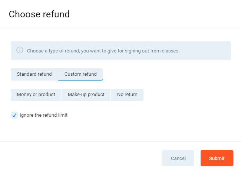Click the info icon in the banner

coord(20,50)
